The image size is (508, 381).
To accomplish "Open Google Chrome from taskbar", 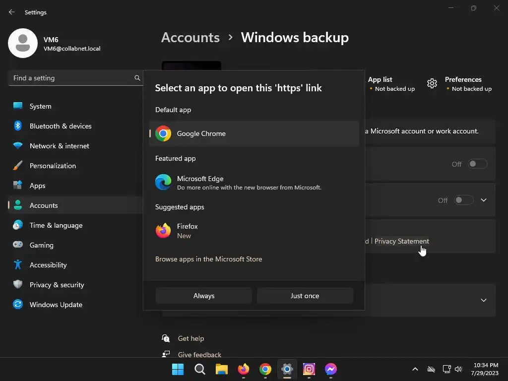I will [265, 369].
